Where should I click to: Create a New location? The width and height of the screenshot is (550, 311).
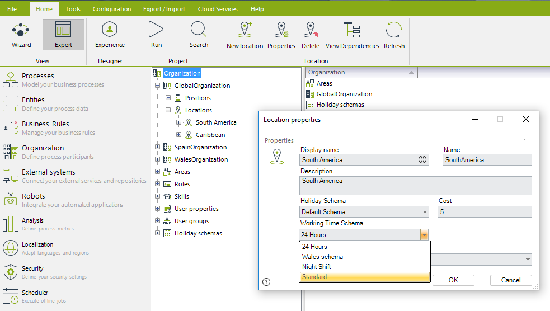[x=245, y=35]
